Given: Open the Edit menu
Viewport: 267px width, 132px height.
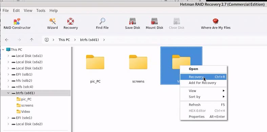Looking at the screenshot, I should (x=16, y=10).
